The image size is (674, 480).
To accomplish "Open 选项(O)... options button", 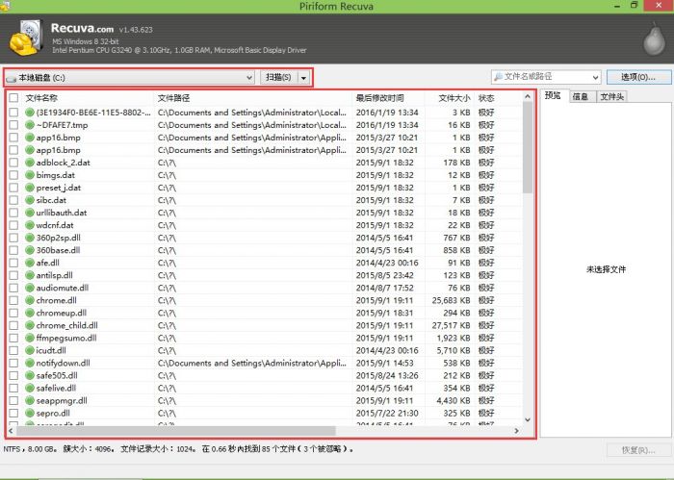I will [x=632, y=77].
